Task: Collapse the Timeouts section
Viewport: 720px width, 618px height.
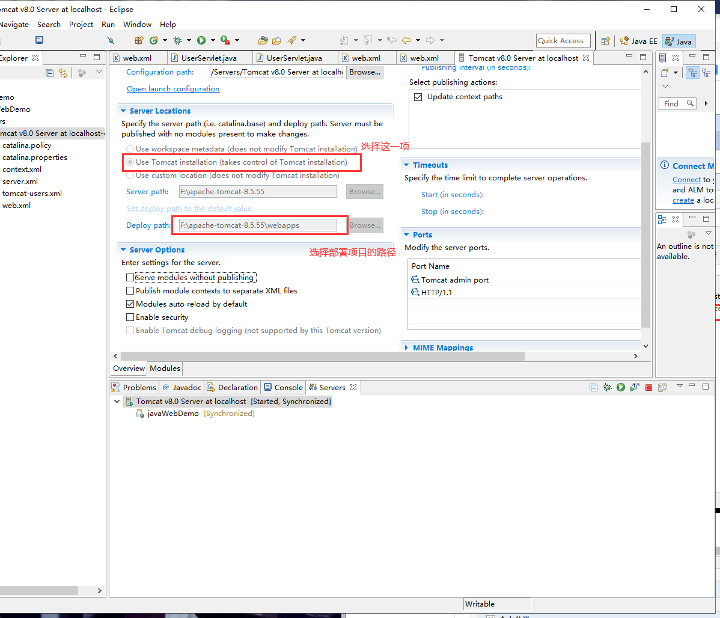Action: [x=406, y=165]
